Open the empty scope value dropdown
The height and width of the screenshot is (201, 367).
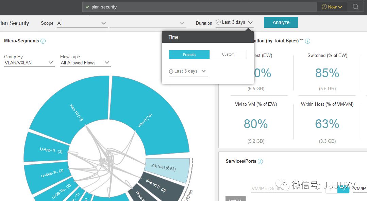[148, 23]
